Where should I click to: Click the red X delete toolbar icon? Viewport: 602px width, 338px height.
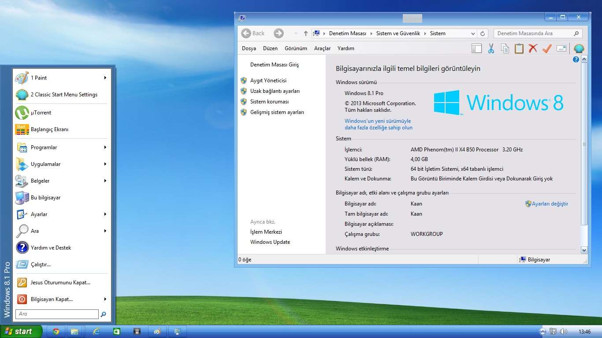click(533, 48)
